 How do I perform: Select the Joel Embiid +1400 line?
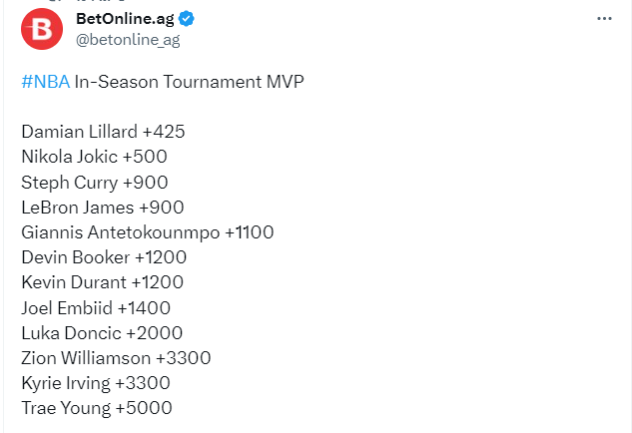[95, 307]
